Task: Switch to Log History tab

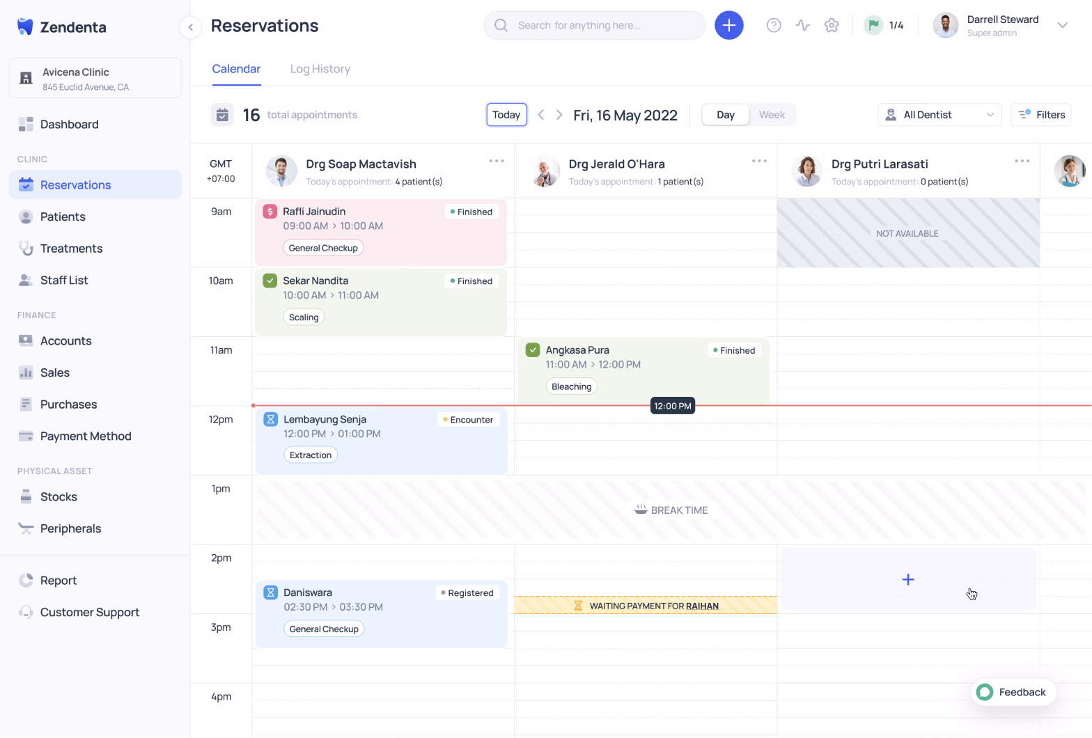Action: (320, 69)
